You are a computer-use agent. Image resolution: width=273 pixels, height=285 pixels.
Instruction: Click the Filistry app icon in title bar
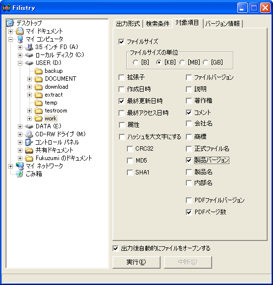tap(6, 8)
